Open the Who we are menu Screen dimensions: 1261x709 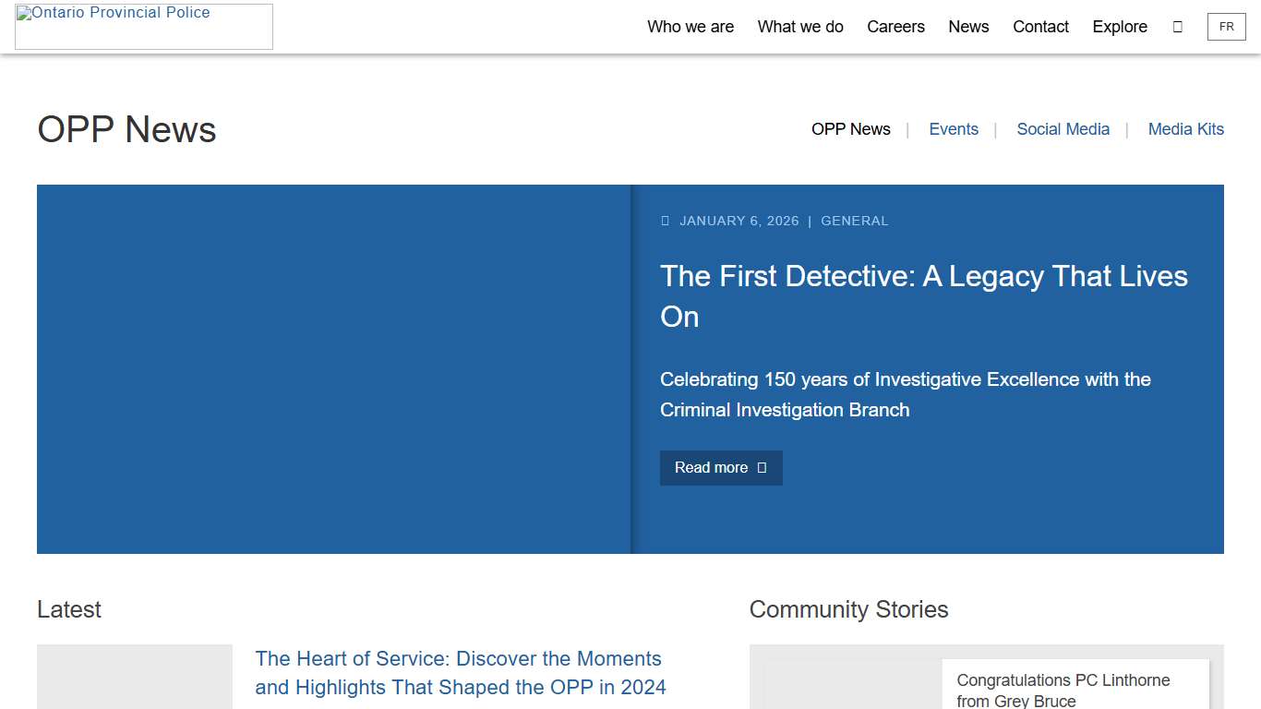[x=691, y=27]
